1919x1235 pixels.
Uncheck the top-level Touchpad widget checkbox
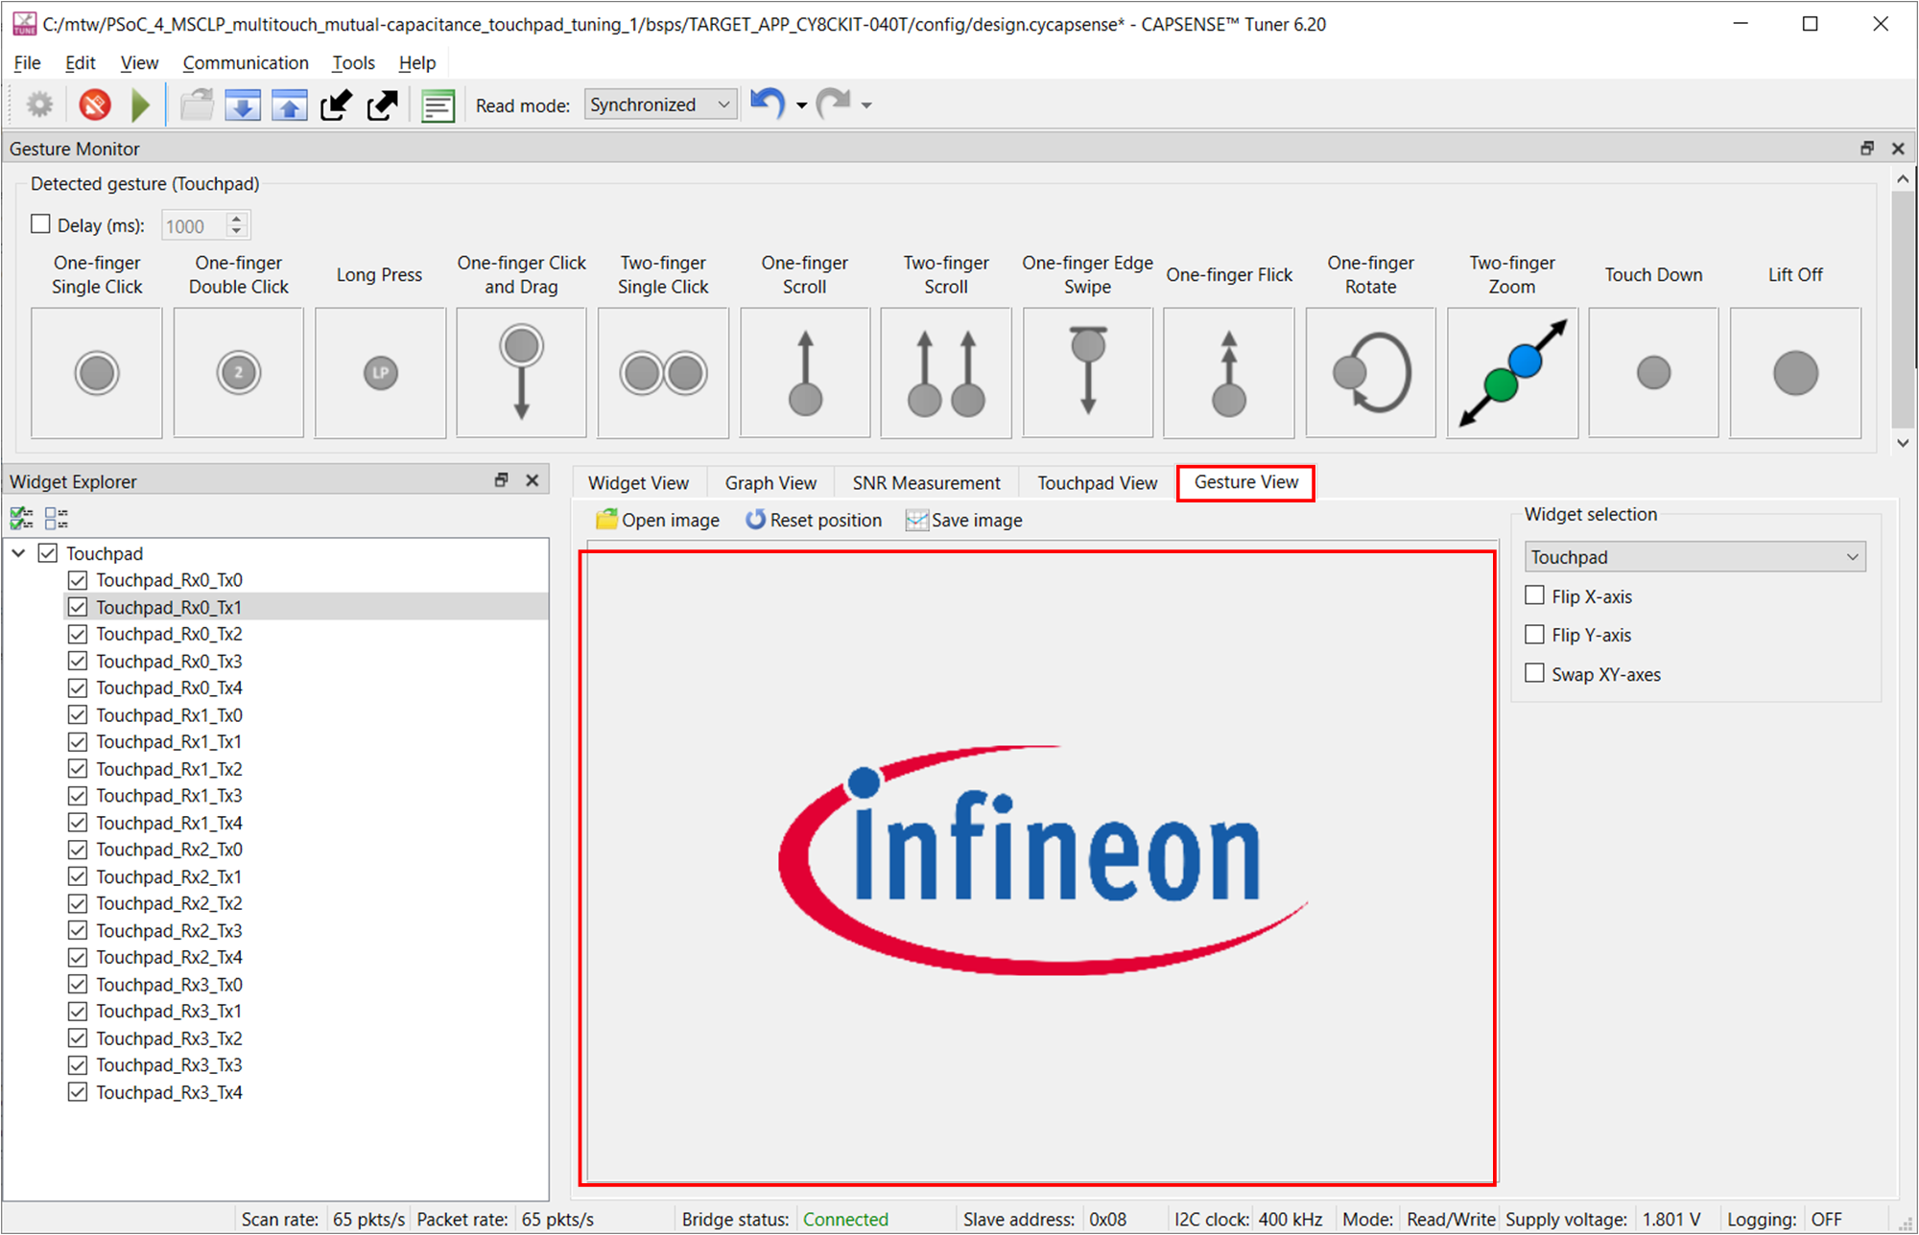(47, 553)
